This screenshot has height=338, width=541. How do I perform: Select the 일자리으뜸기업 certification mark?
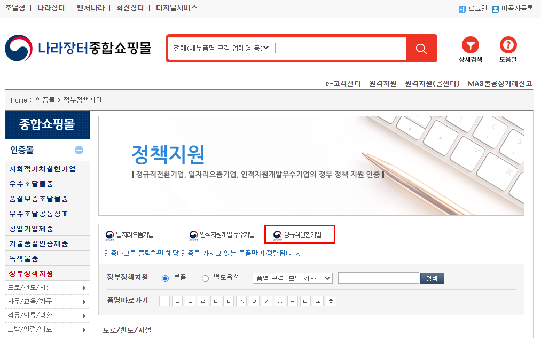(130, 235)
